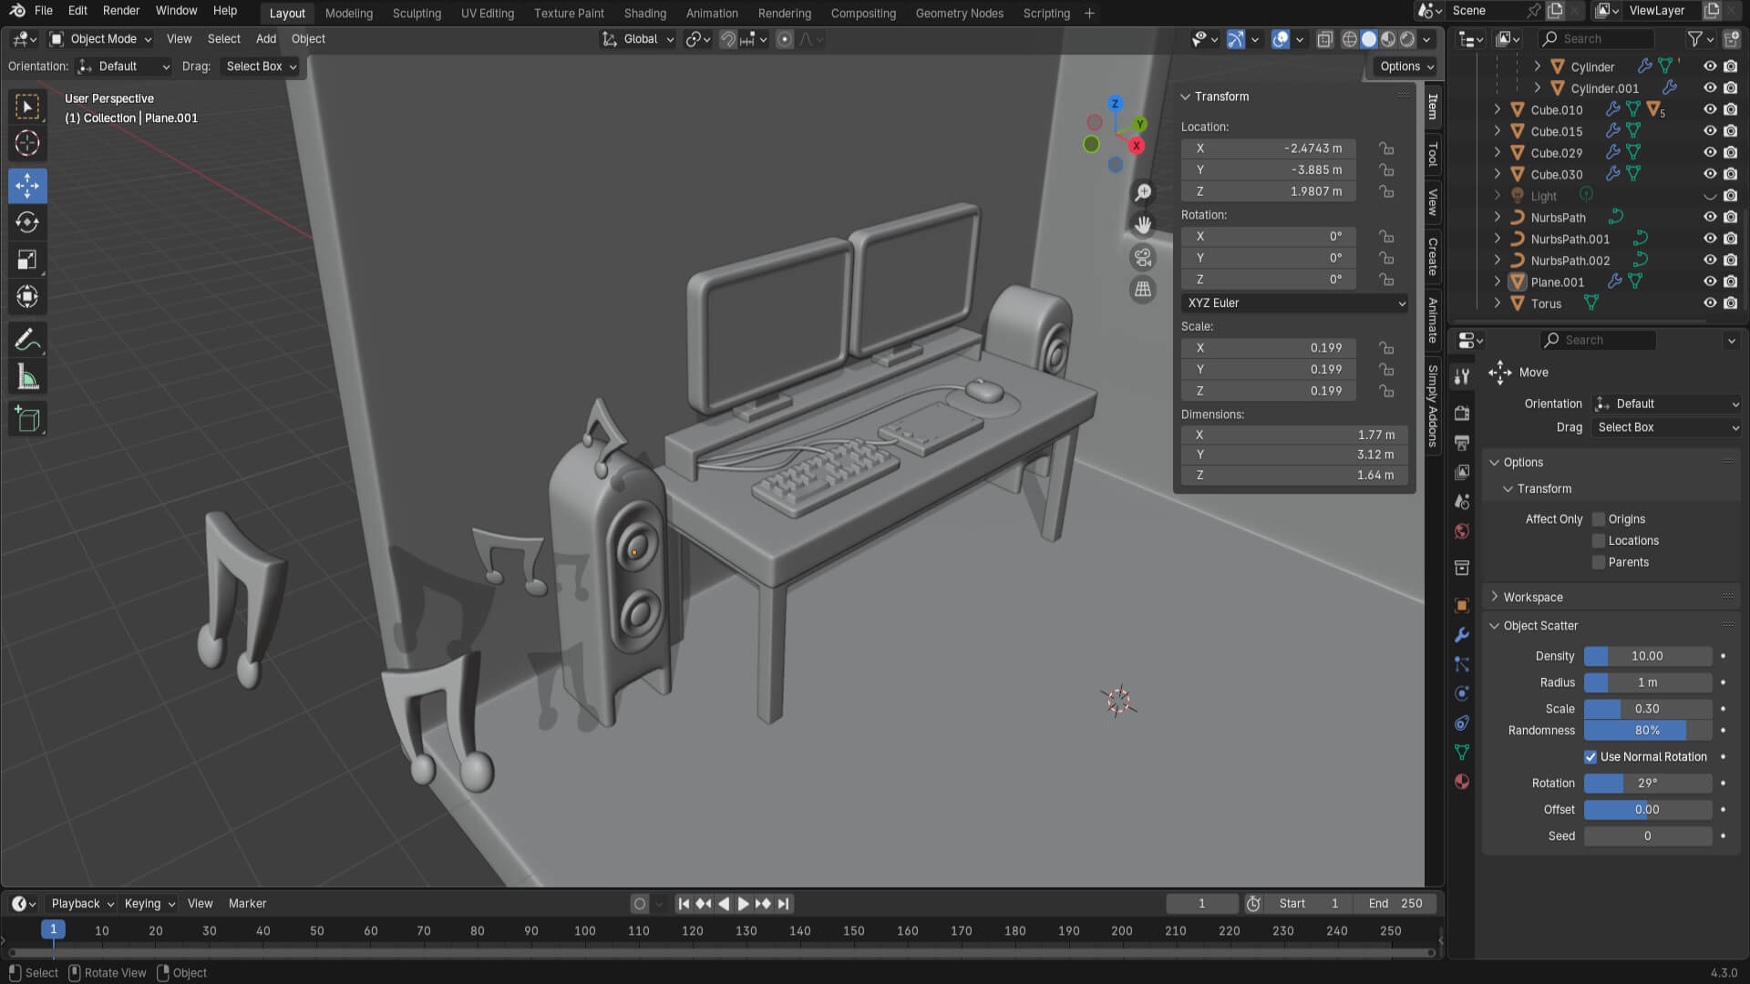Open the Render menu
Image resolution: width=1750 pixels, height=984 pixels.
(121, 11)
